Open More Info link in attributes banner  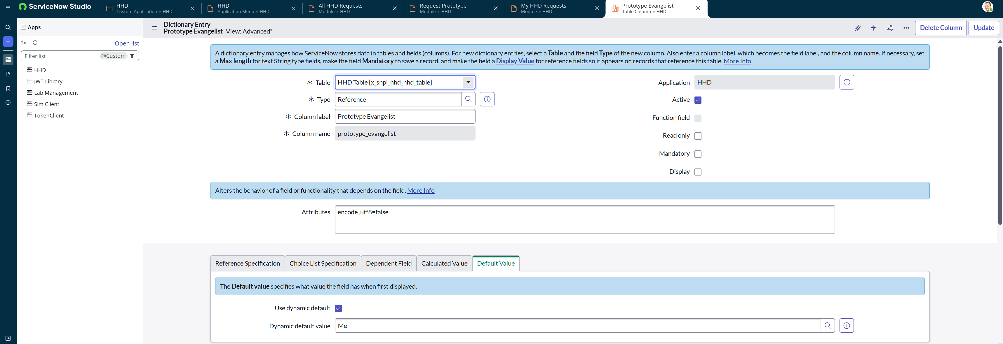pos(421,190)
